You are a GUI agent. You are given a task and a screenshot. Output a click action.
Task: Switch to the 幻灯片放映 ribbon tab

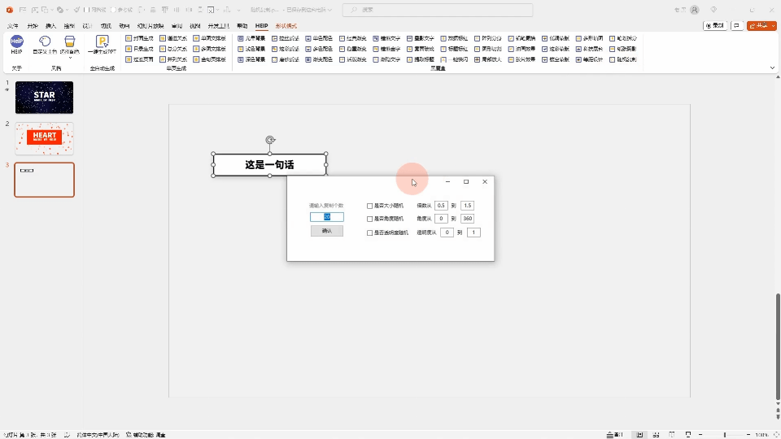point(151,26)
